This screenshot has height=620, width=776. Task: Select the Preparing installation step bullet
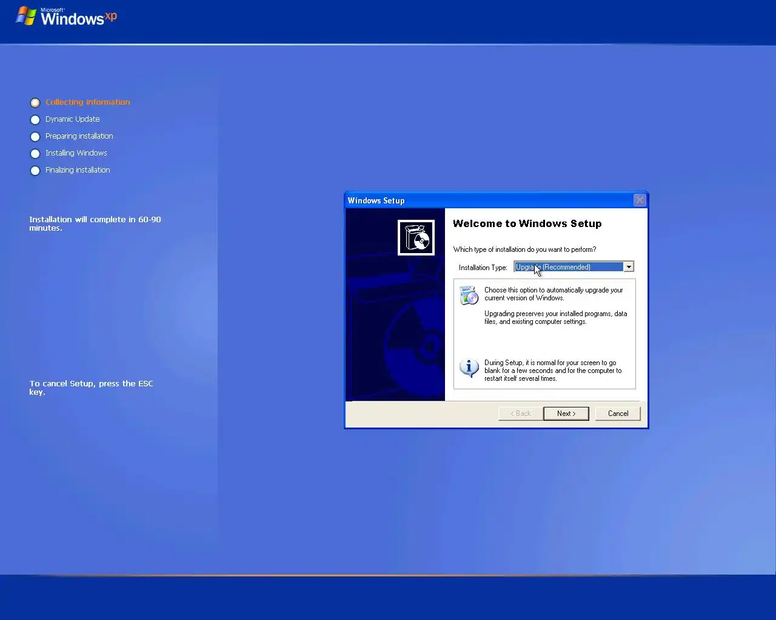(35, 137)
